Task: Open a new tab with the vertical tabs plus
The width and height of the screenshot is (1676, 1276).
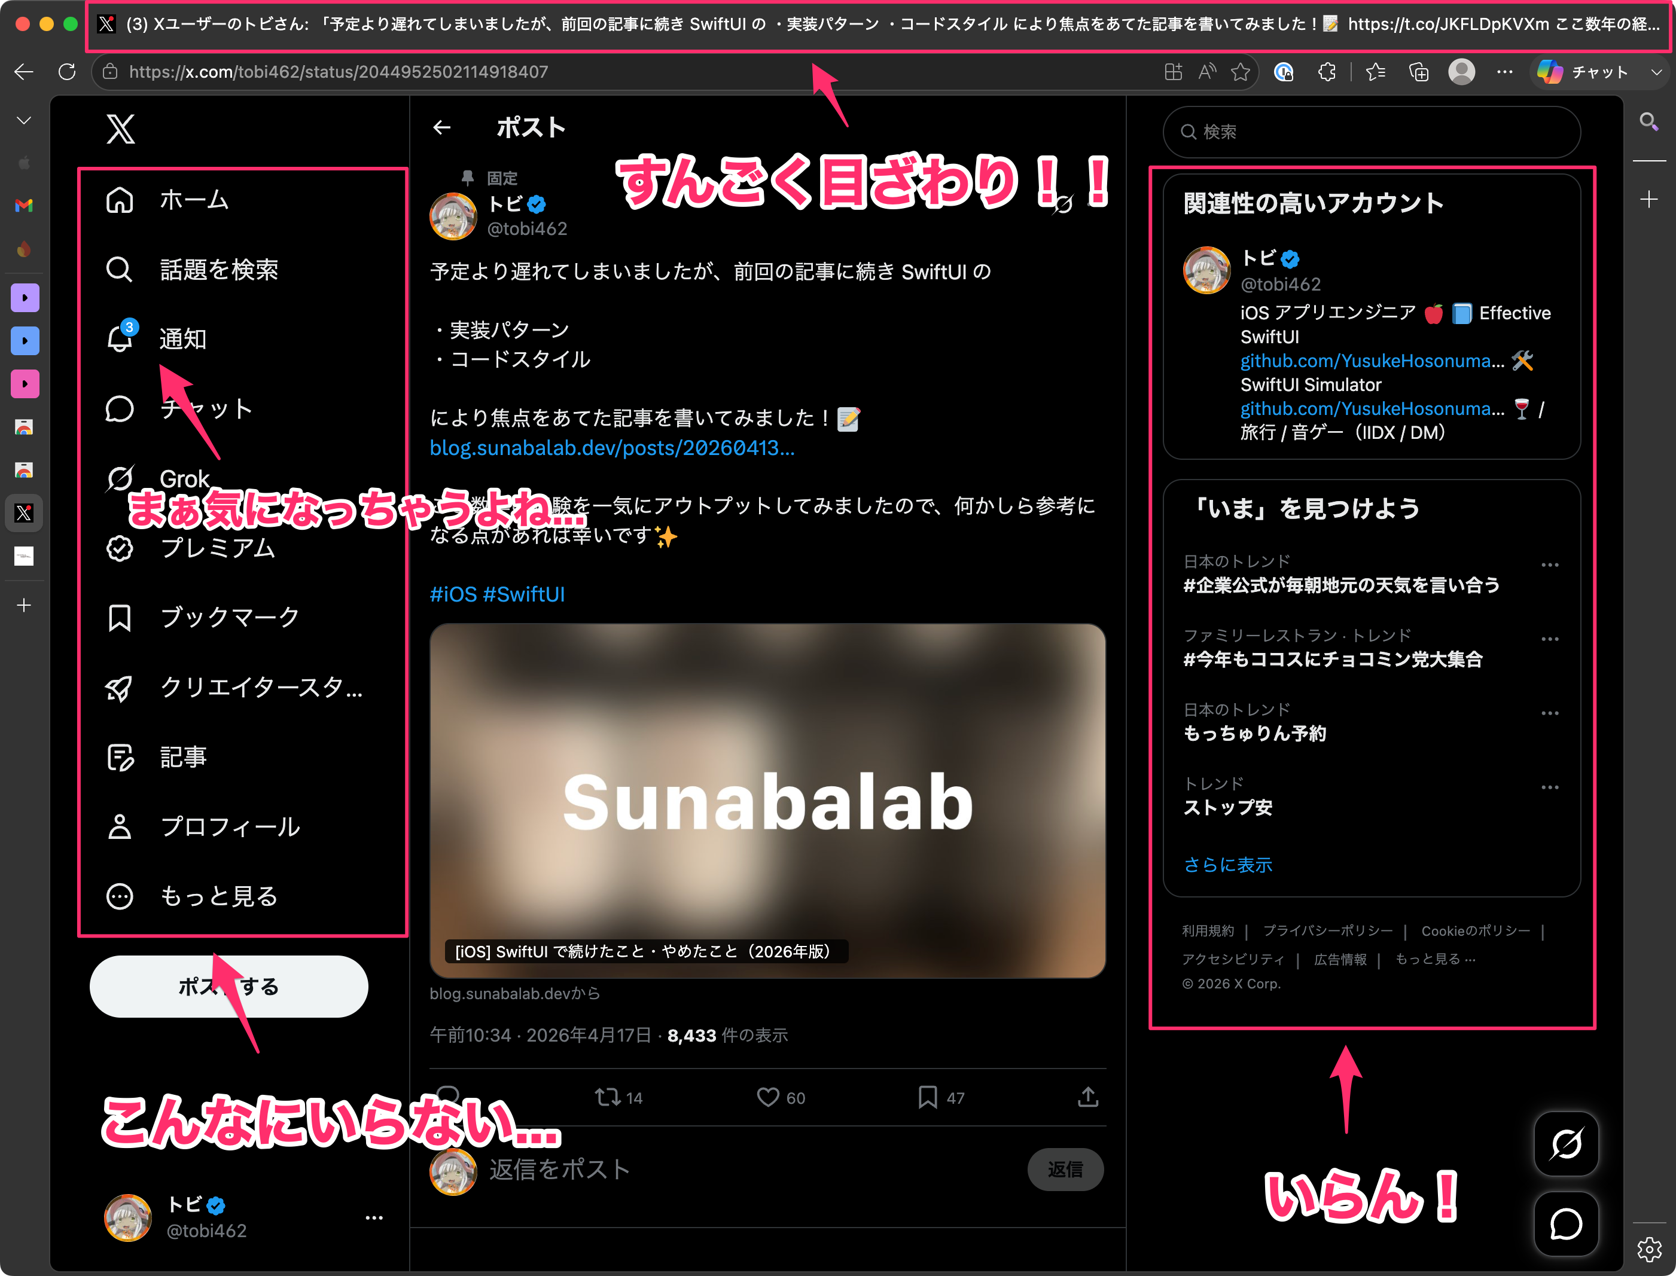Action: 25,605
